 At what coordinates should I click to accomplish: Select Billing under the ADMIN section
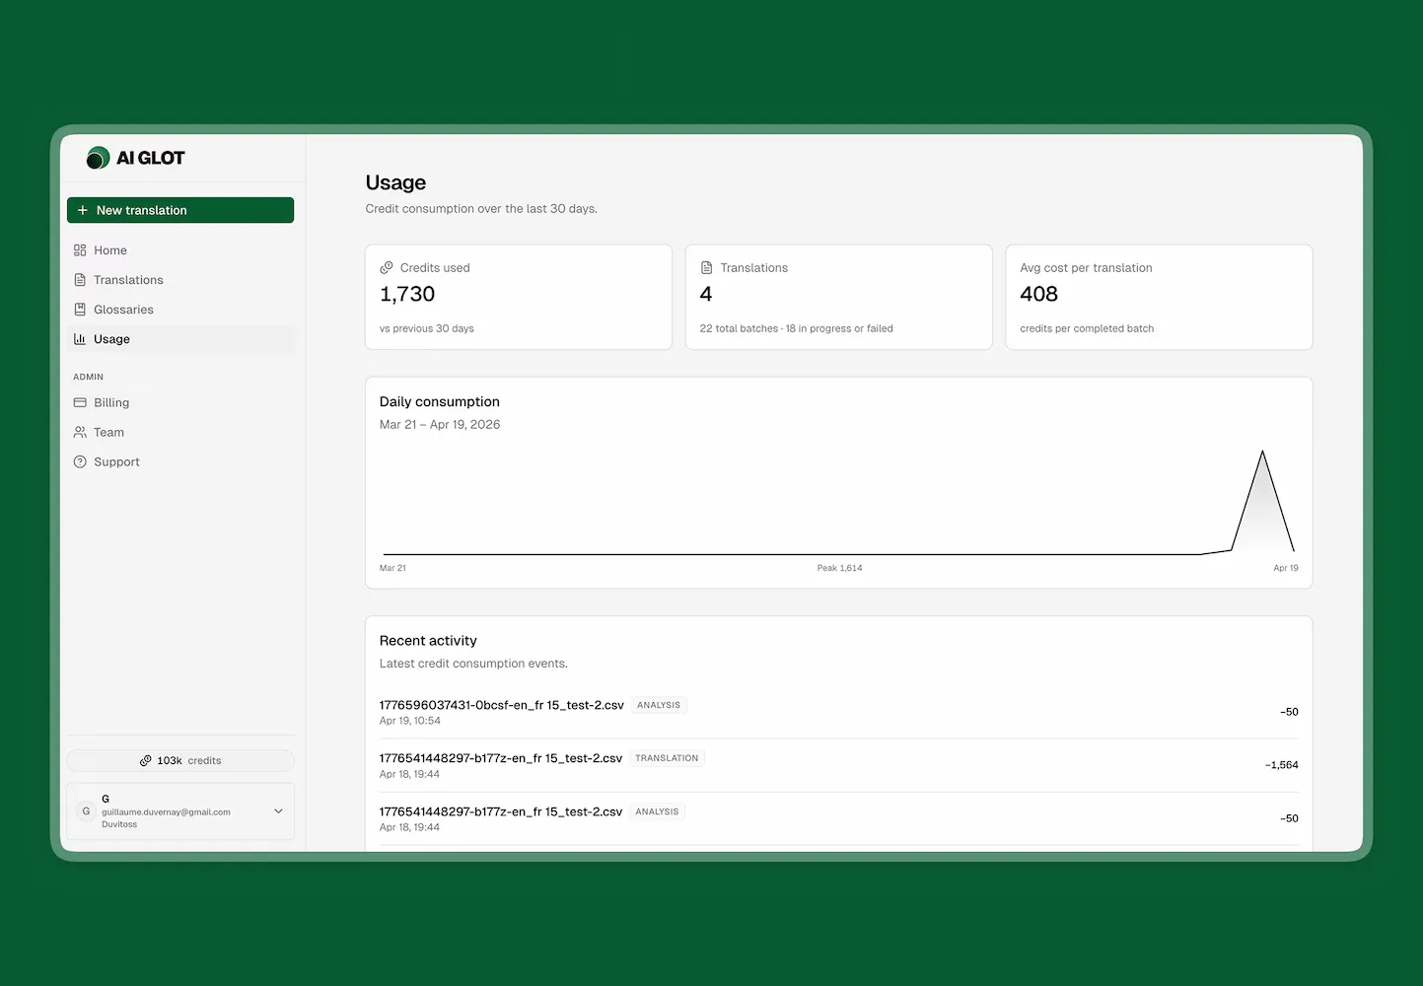[x=111, y=402]
